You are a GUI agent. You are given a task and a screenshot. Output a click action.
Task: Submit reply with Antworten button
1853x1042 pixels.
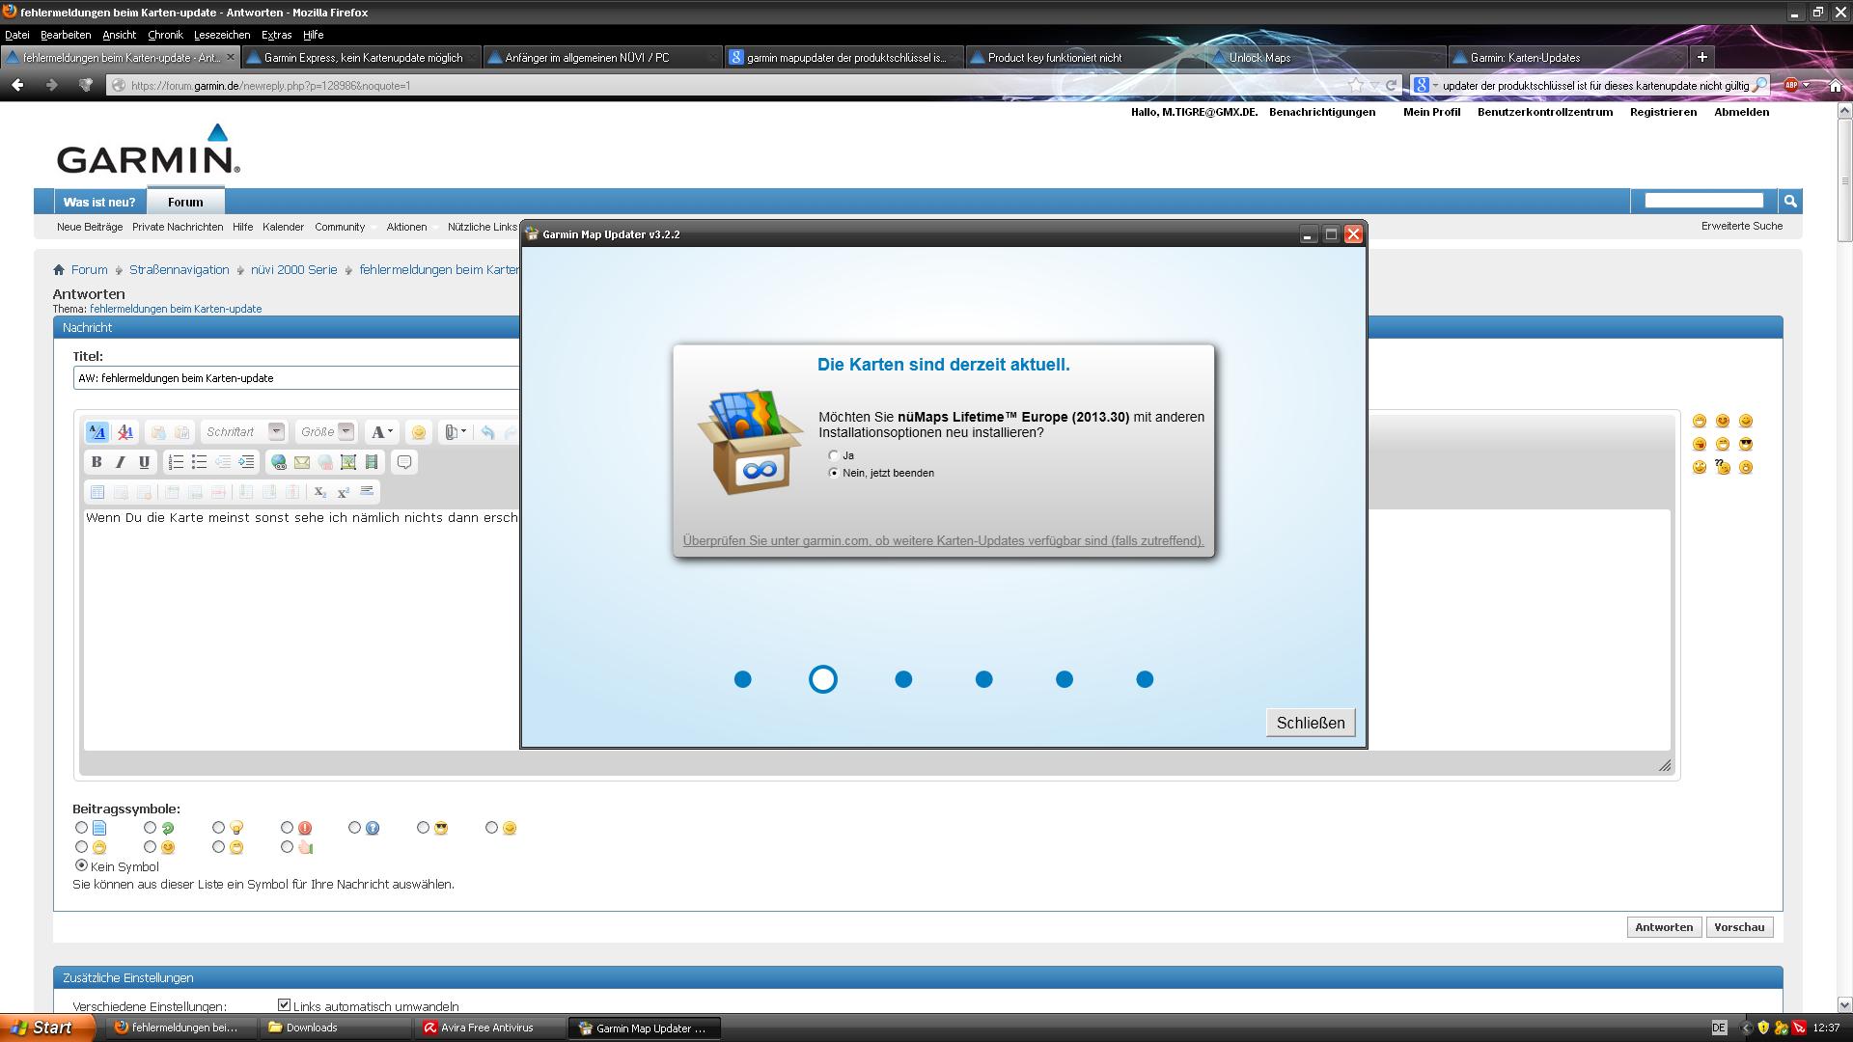pos(1664,927)
